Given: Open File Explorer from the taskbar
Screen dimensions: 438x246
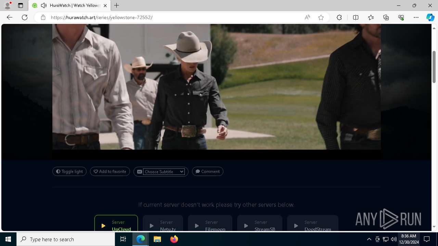Looking at the screenshot, I should click(157, 239).
